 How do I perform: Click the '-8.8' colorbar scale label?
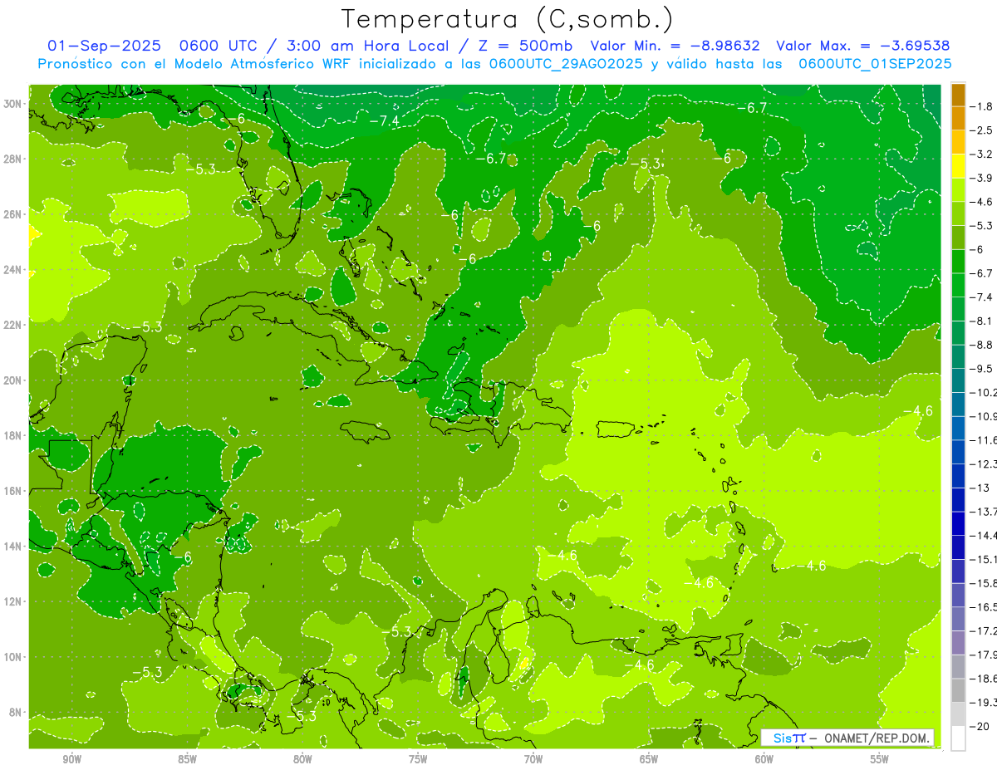tap(981, 345)
